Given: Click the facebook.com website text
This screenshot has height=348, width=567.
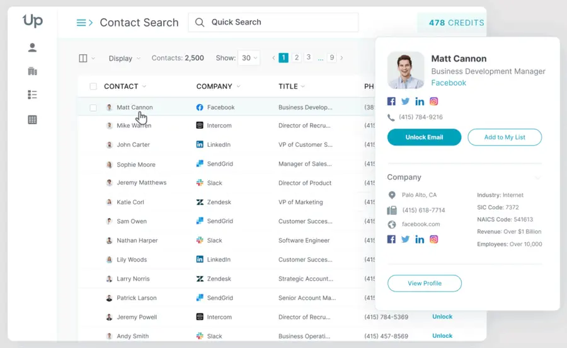Looking at the screenshot, I should coord(421,224).
